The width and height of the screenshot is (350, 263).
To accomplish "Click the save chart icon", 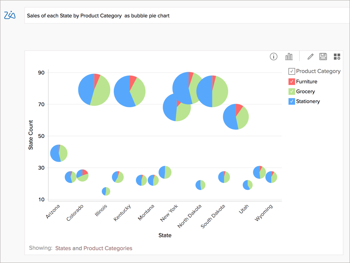I will point(323,56).
